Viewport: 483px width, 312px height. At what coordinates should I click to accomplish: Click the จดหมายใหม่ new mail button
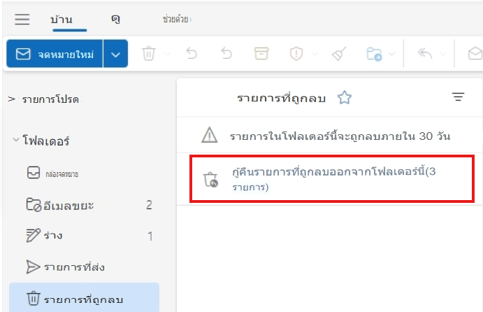[55, 54]
